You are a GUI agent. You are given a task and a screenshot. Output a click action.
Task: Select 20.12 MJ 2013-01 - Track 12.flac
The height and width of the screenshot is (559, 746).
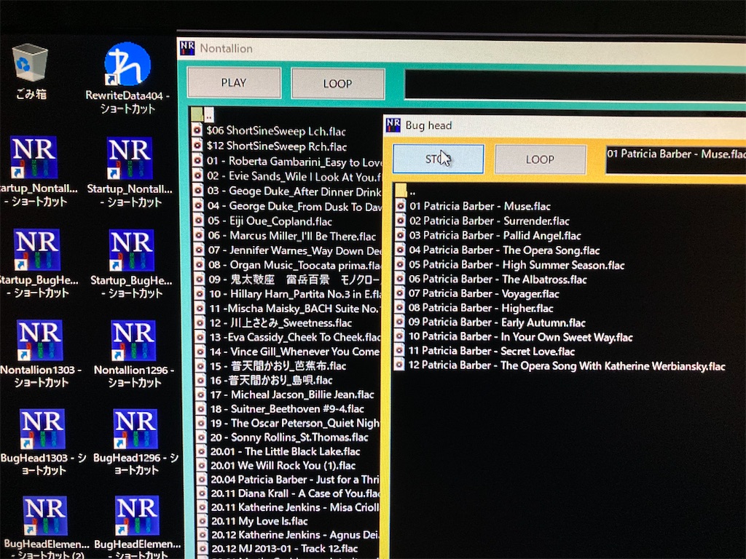click(x=285, y=549)
